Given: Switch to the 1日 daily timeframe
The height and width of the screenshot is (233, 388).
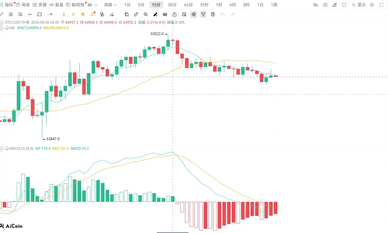Looking at the screenshot, I should point(260,5).
